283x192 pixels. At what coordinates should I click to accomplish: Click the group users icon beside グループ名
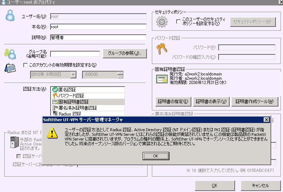(x=10, y=54)
